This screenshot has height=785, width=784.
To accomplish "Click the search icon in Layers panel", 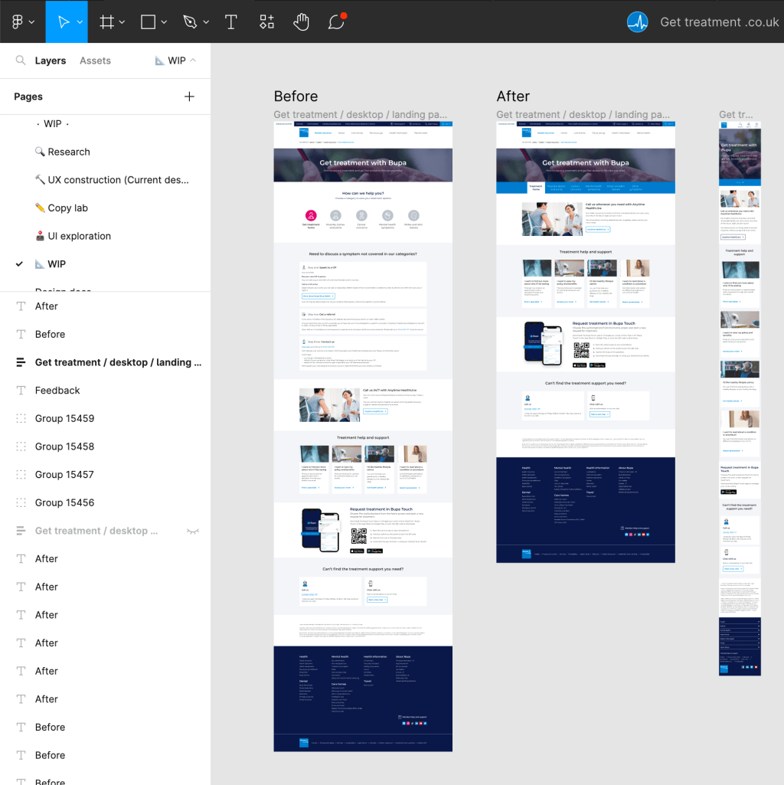I will 20,60.
